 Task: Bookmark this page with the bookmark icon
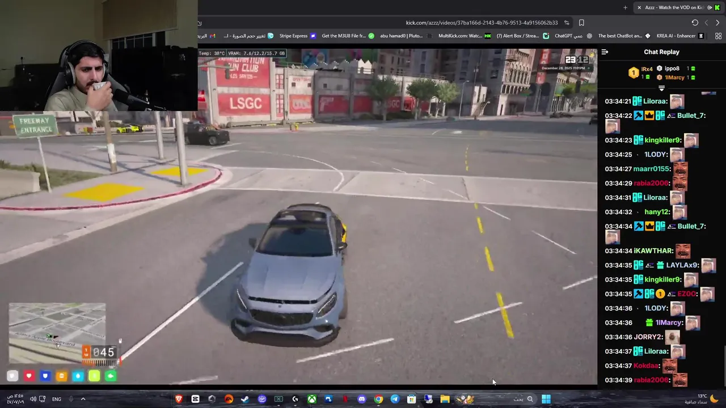(581, 23)
